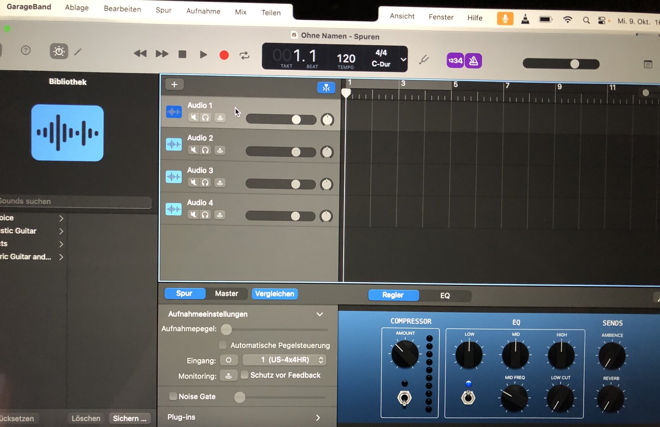Viewport: 660px width, 427px height.
Task: Click the master volume slider in toolbar
Action: pyautogui.click(x=561, y=64)
